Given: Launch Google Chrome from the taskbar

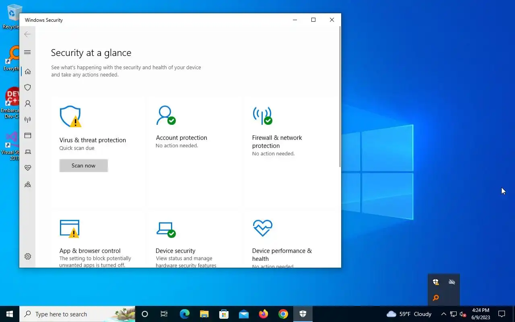Looking at the screenshot, I should (x=283, y=314).
